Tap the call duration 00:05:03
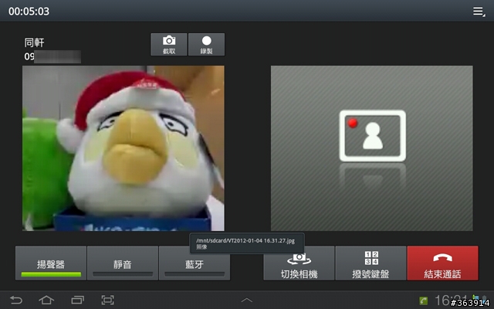 [29, 12]
